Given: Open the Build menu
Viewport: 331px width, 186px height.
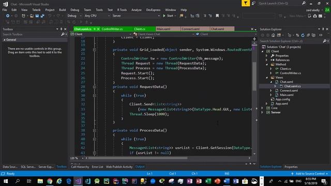Looking at the screenshot, I should [62, 10].
